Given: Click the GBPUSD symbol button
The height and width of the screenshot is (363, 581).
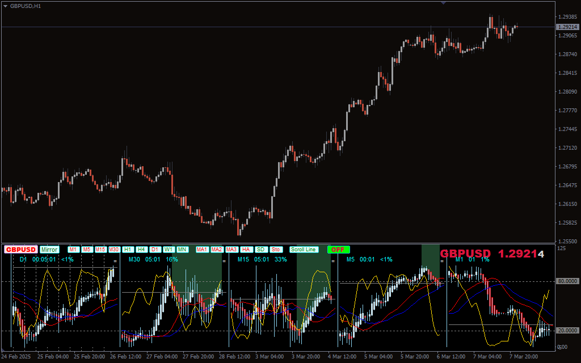Looking at the screenshot, I should coord(21,250).
